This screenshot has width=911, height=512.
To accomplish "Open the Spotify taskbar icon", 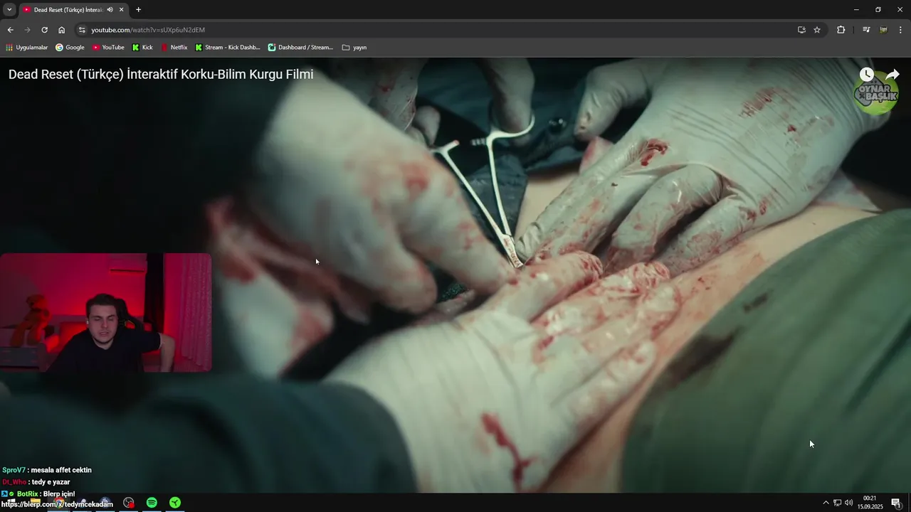I will click(x=152, y=503).
